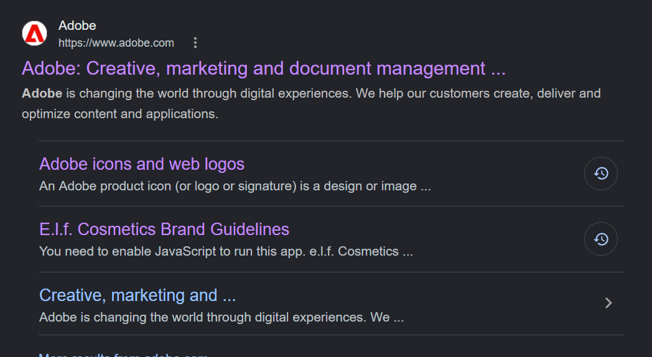Screen dimensions: 652x357
Task: Click the red Adobe favicon logo
Action: [x=34, y=33]
